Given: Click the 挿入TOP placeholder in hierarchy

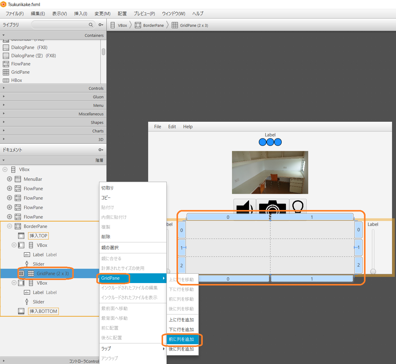Looking at the screenshot, I should tap(38, 236).
